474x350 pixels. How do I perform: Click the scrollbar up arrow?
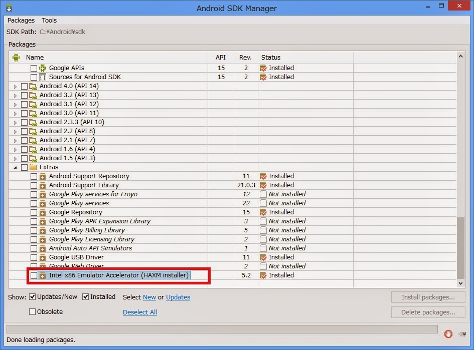460,57
